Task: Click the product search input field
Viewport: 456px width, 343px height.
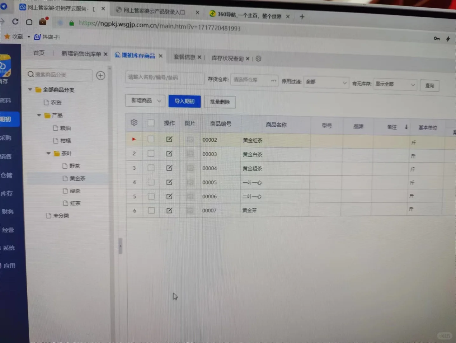Action: click(164, 78)
